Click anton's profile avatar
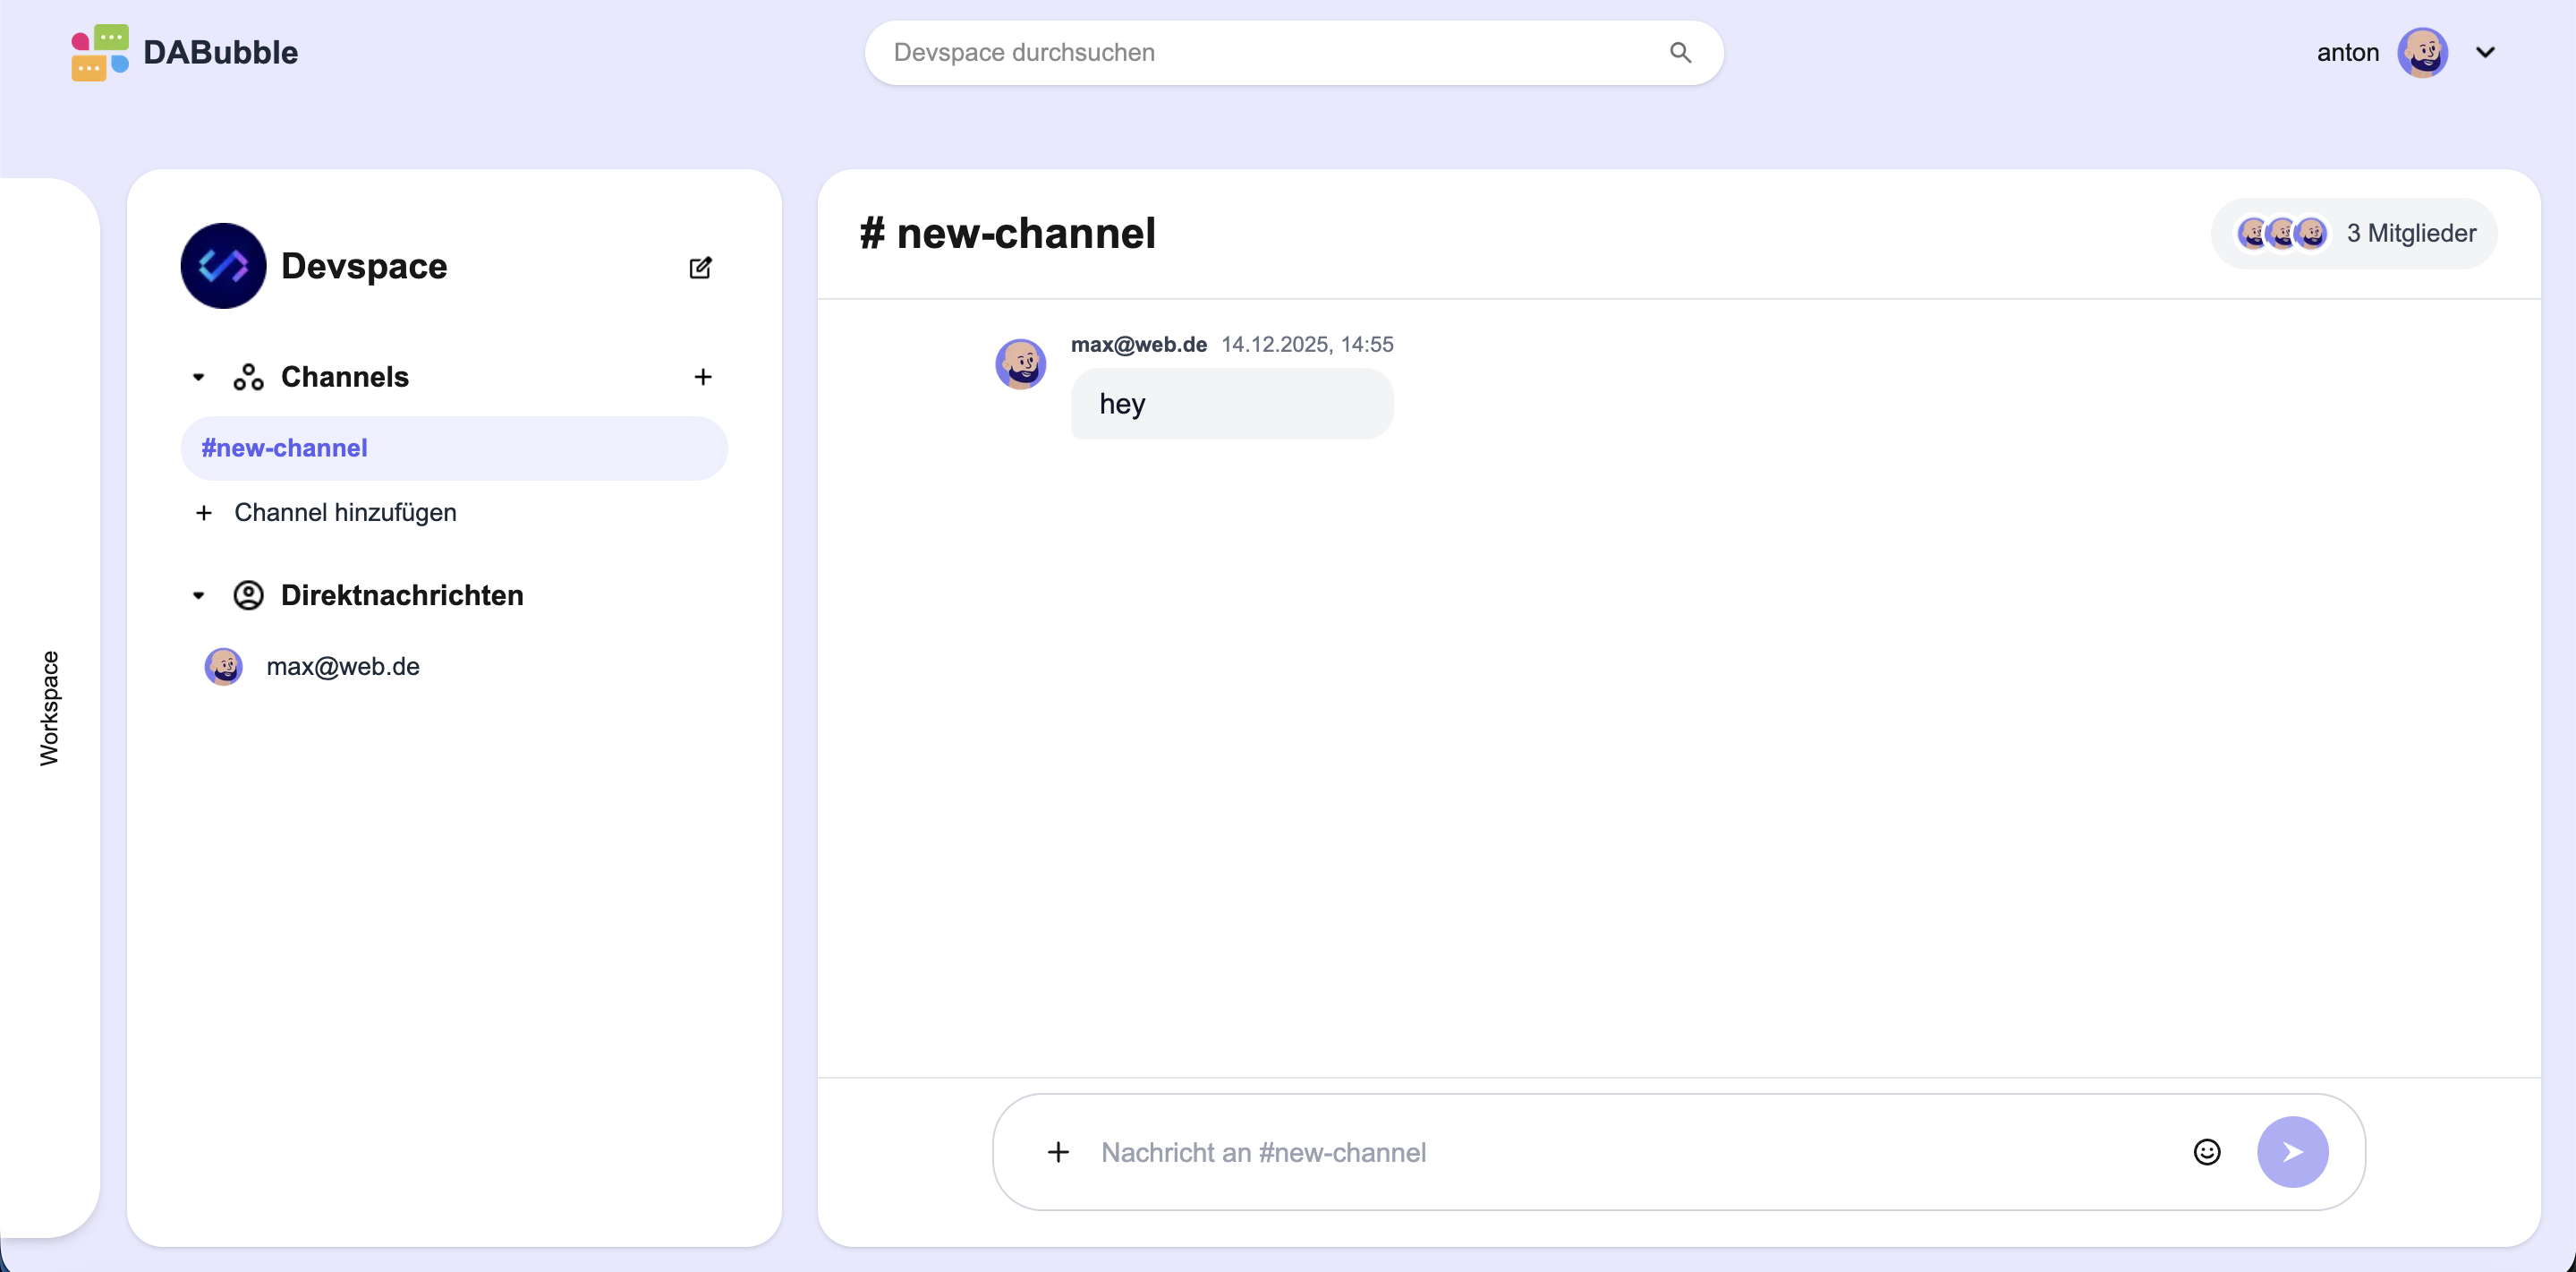Screen dimensions: 2576x1272 (2421, 52)
